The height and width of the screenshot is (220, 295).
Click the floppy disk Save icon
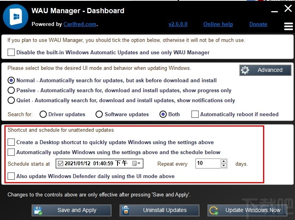(x=38, y=210)
